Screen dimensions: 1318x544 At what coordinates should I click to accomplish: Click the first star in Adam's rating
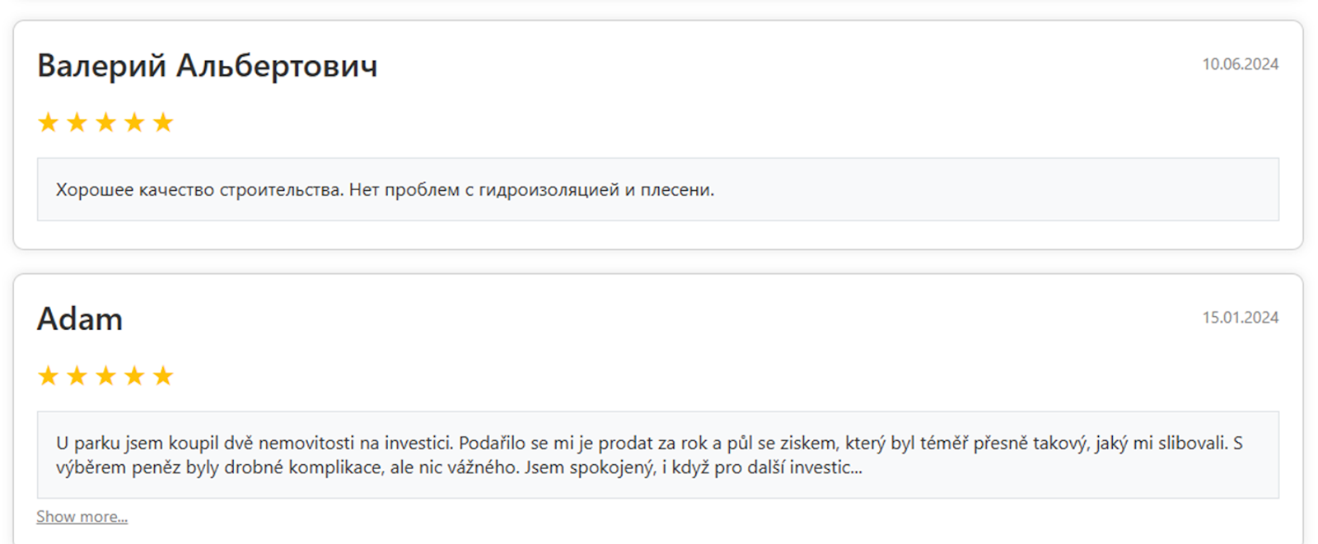click(49, 376)
